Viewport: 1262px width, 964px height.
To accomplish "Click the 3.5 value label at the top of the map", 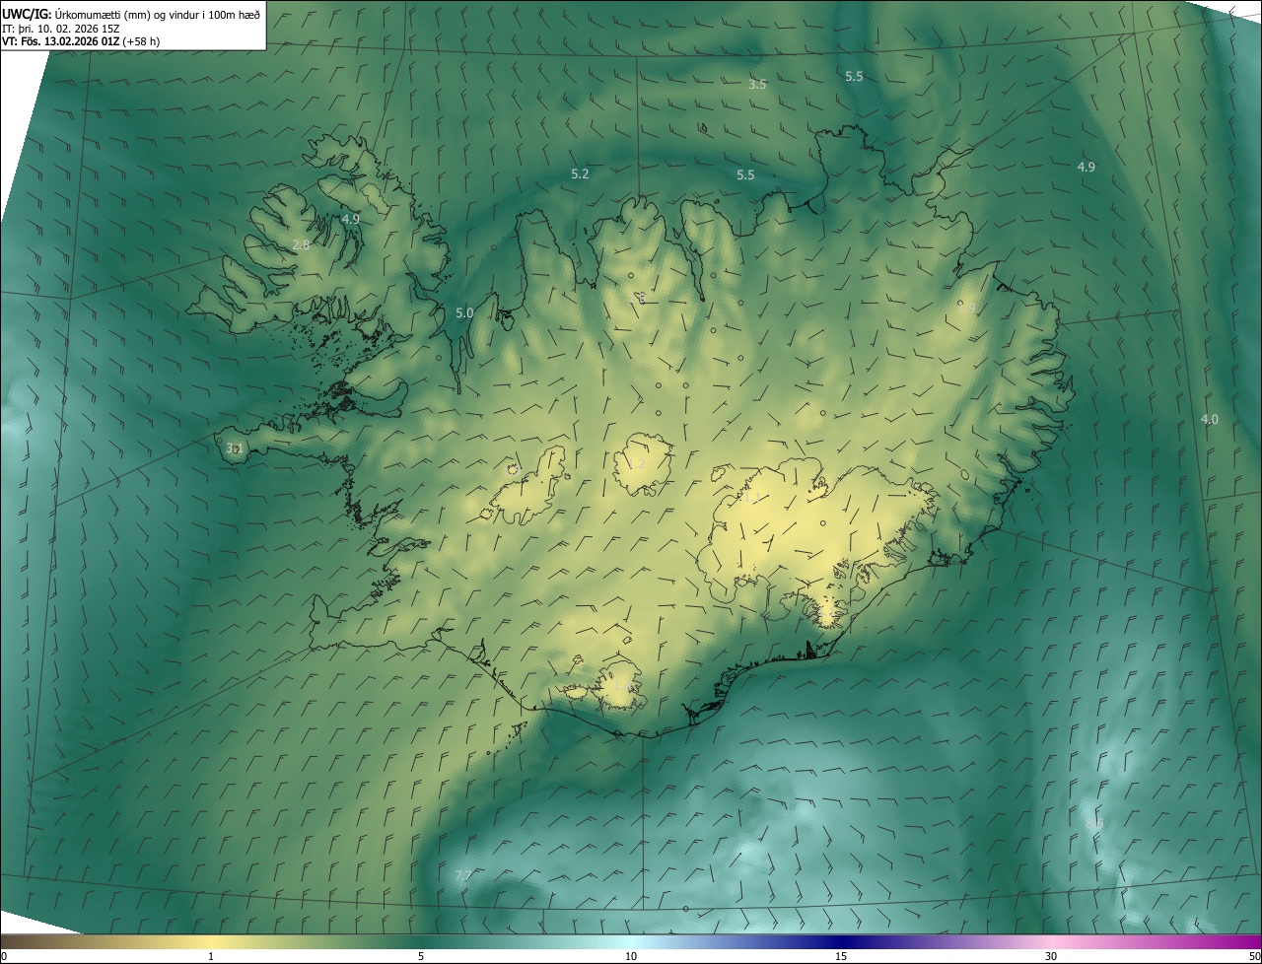I will click(x=756, y=85).
